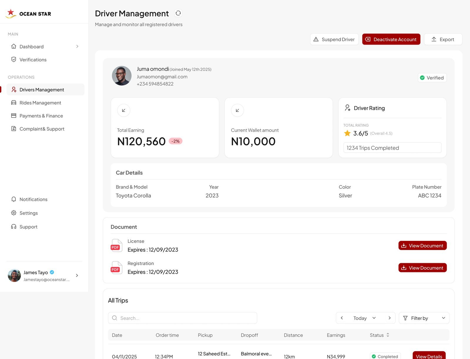The height and width of the screenshot is (359, 470).
Task: View the Registration document
Action: coord(422,268)
